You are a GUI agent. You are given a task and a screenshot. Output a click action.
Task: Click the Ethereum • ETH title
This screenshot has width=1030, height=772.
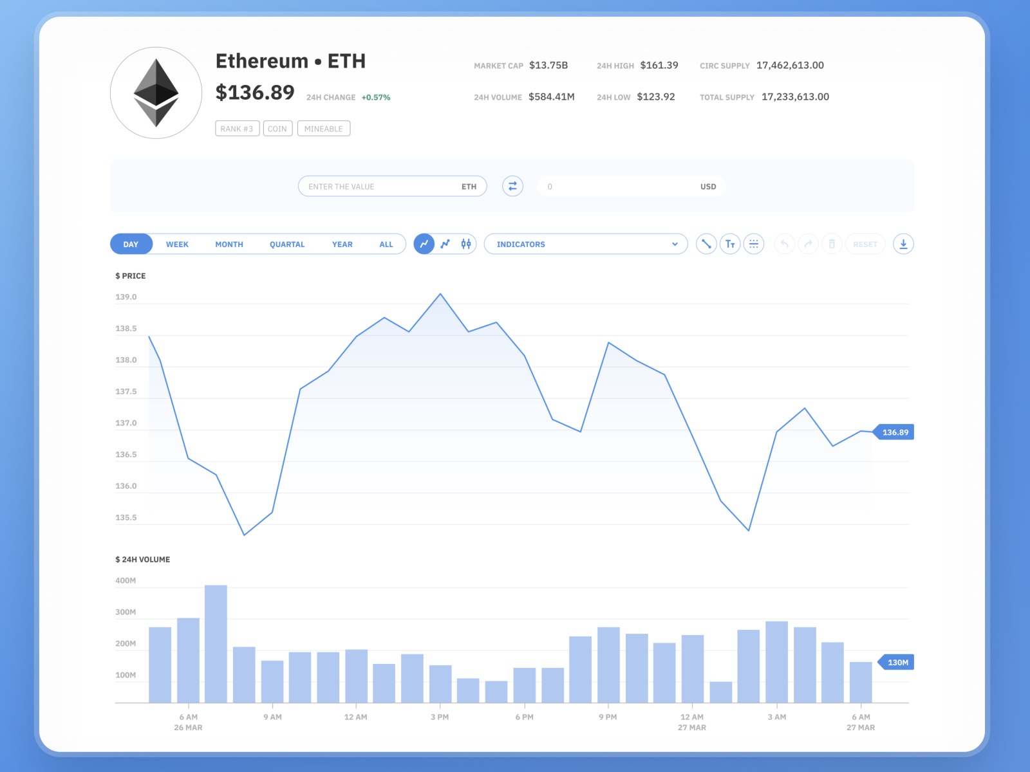pyautogui.click(x=290, y=61)
